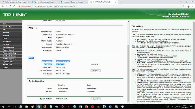
Task: Click the browser home icon
Action: coord(14,6)
